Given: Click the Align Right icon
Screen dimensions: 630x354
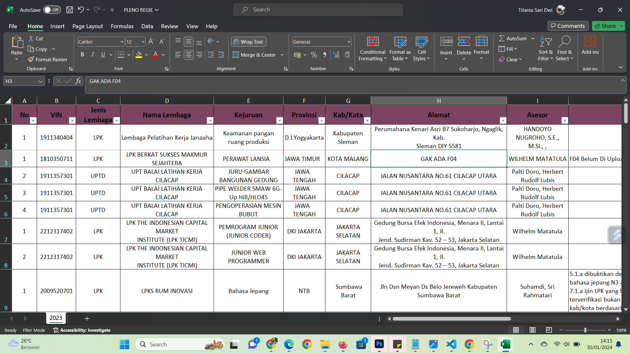Looking at the screenshot, I should coord(199,55).
